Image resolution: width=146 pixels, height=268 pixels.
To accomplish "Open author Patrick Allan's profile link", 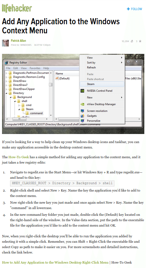I will pos(18,41).
